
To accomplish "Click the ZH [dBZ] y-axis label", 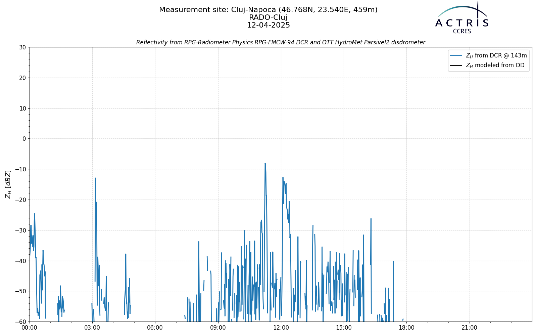I will [8, 184].
